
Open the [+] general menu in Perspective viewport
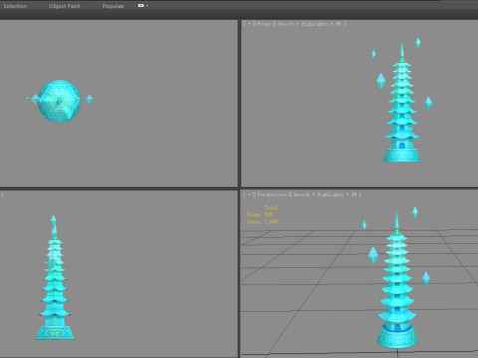pos(249,195)
